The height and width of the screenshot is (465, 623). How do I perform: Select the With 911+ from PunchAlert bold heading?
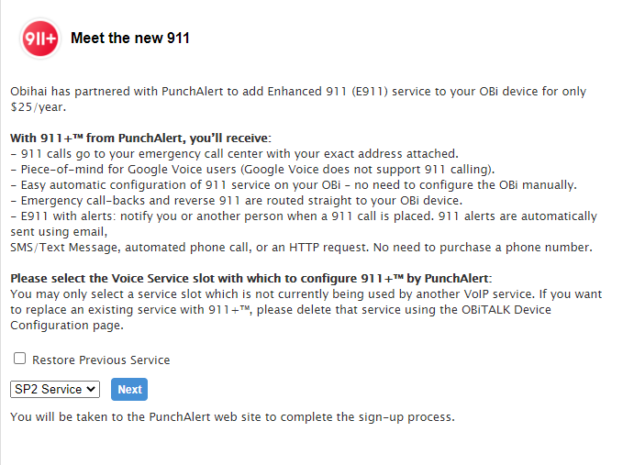click(x=140, y=138)
